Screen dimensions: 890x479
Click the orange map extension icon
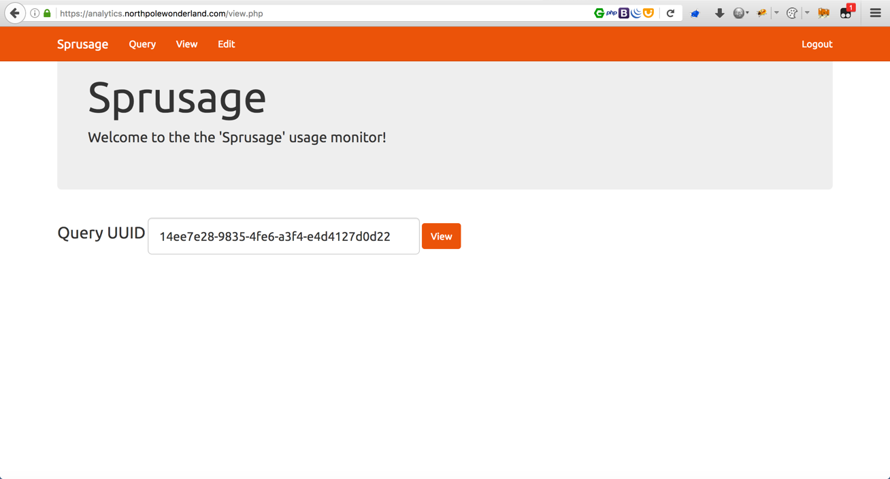click(823, 13)
